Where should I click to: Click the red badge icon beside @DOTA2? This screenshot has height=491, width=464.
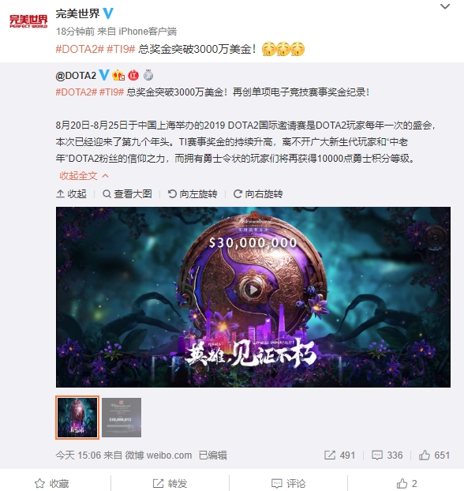(x=133, y=75)
